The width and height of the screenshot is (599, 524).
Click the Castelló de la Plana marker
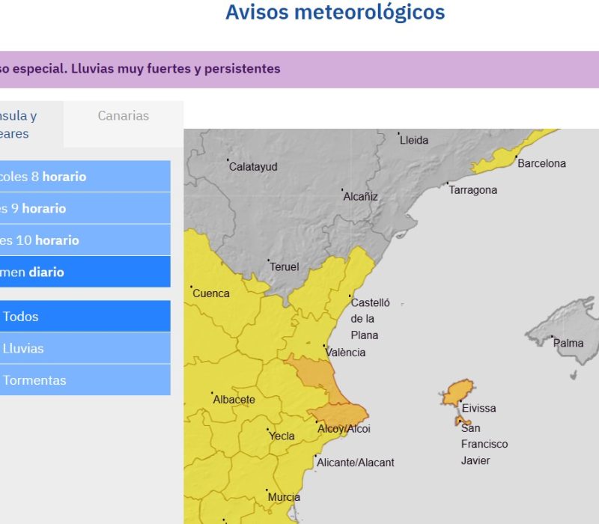point(351,297)
